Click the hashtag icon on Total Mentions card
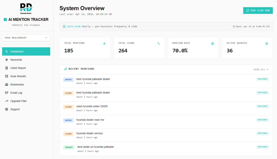 (x=104, y=43)
